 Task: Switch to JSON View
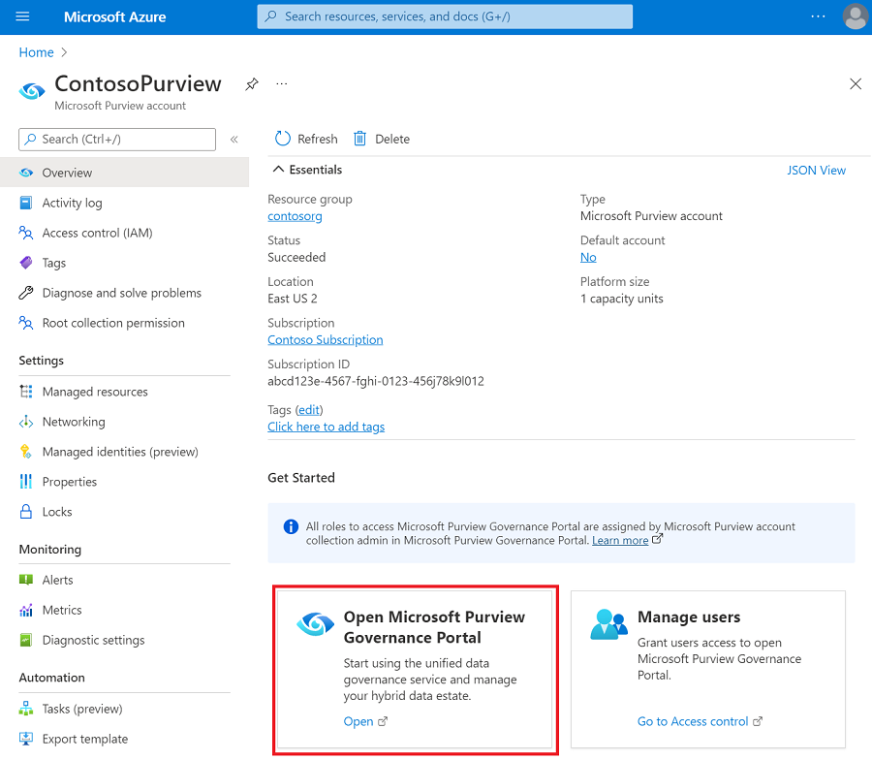point(817,170)
